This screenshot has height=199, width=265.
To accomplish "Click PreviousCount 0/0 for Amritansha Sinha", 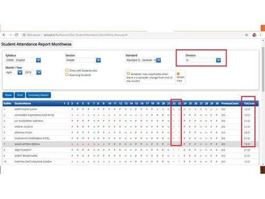I will [x=223, y=109].
